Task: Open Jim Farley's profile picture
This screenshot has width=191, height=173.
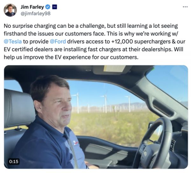Action: point(10,10)
